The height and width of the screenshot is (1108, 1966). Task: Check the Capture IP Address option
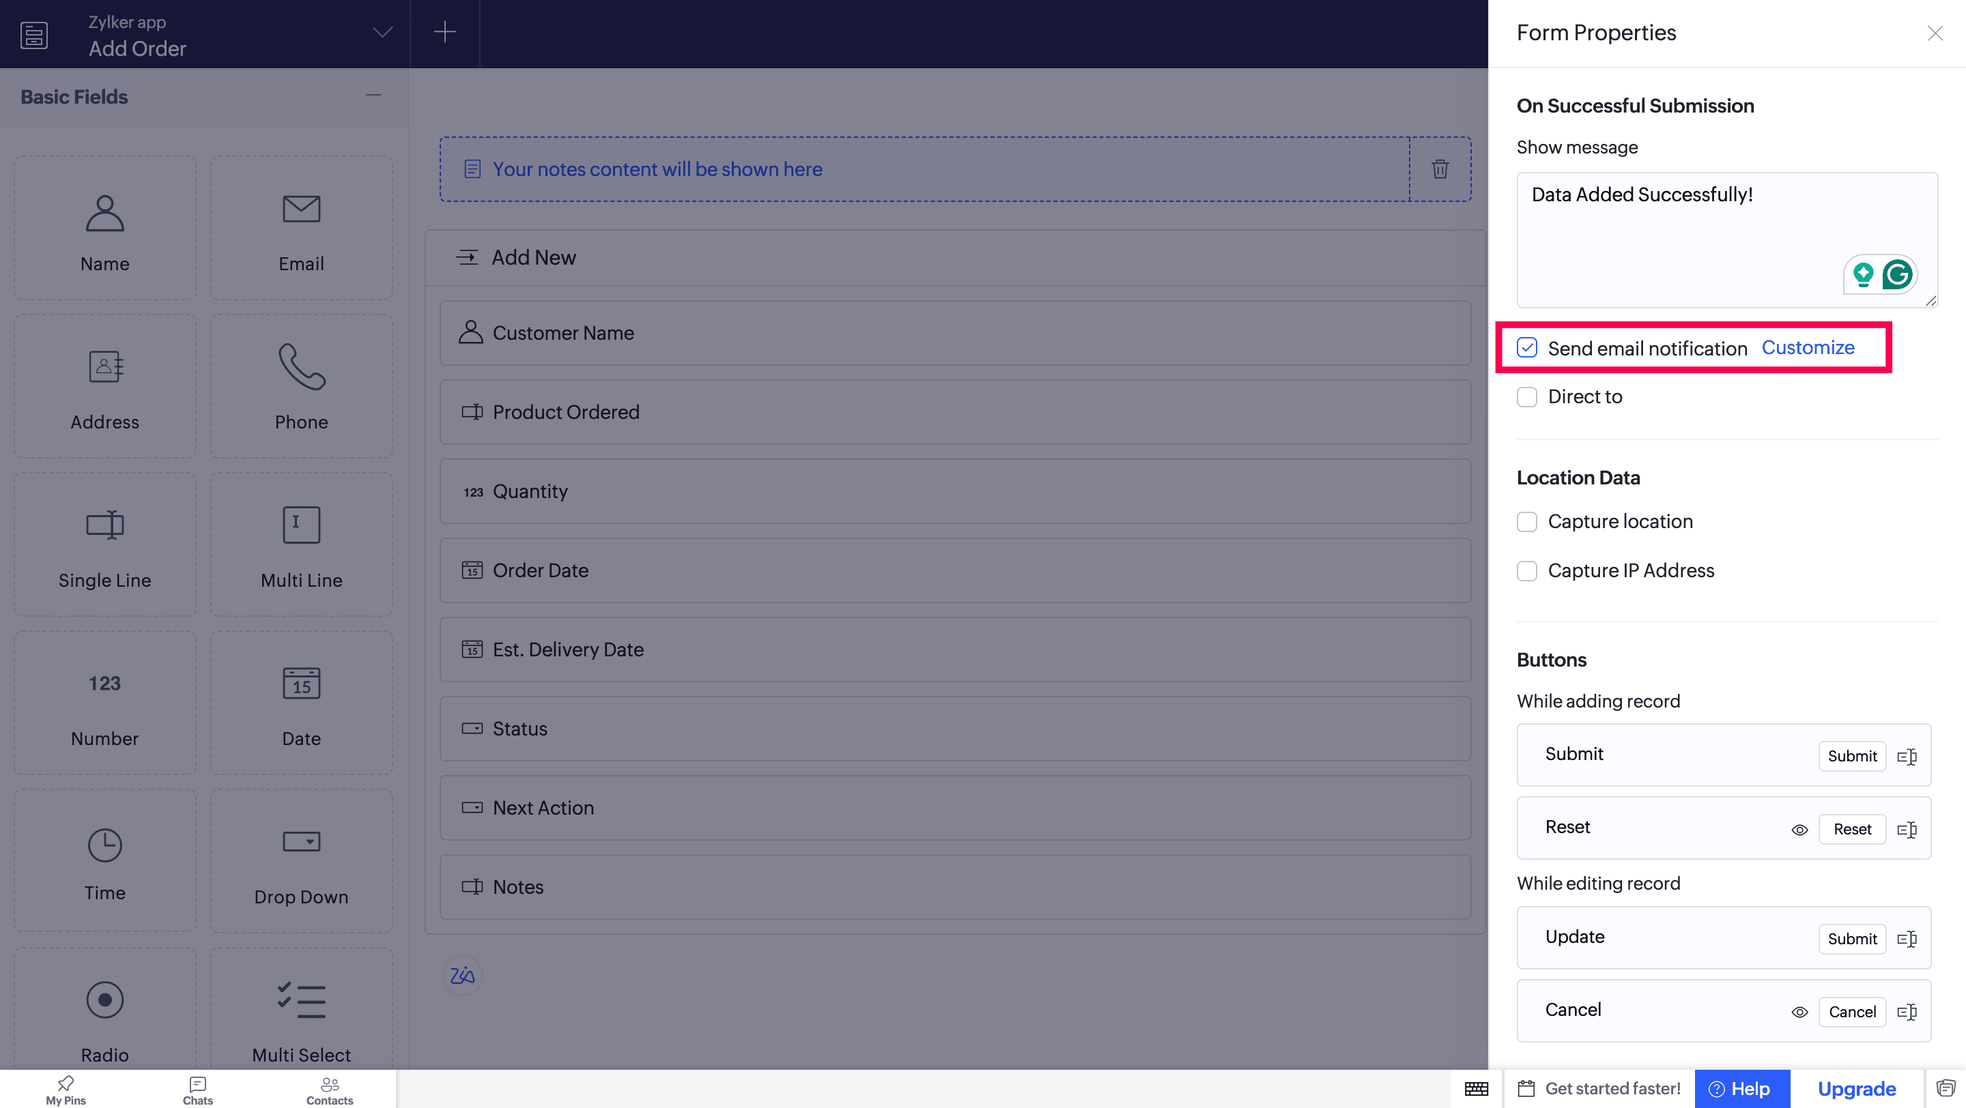pyautogui.click(x=1526, y=570)
